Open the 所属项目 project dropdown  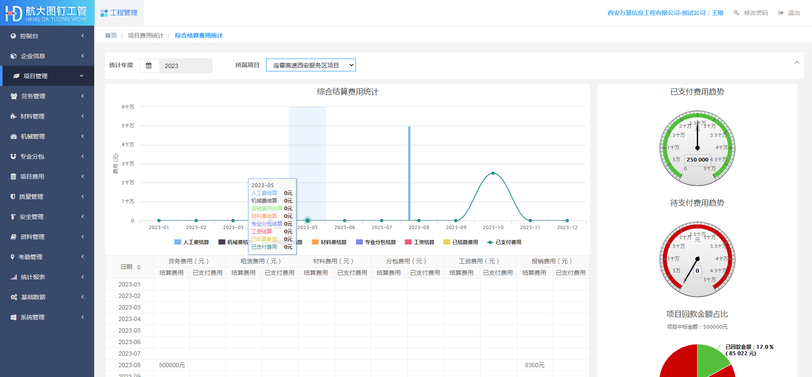coord(310,65)
